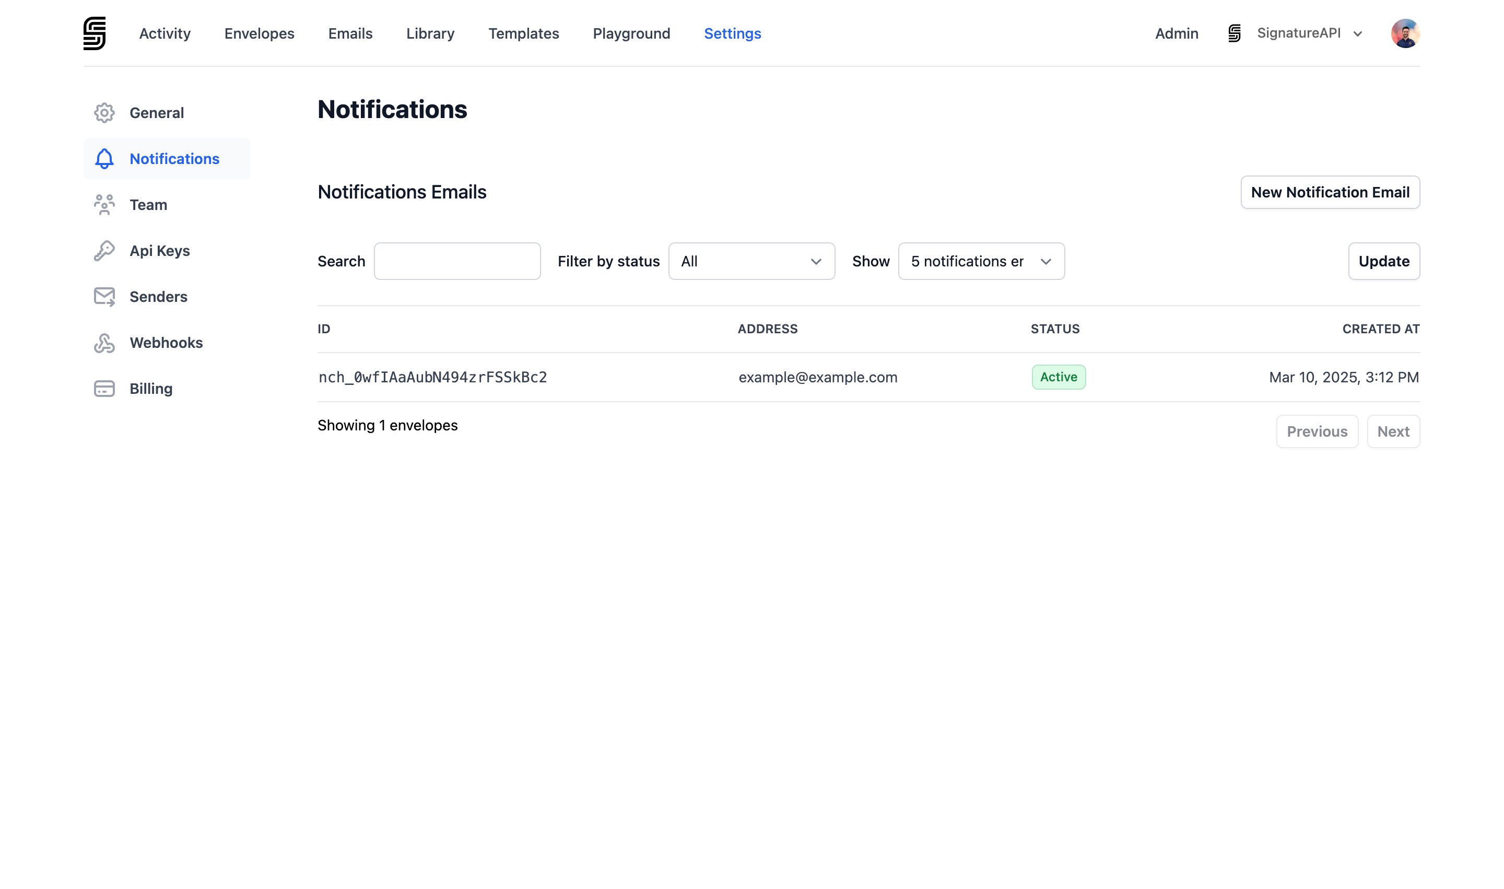This screenshot has height=889, width=1504.
Task: Select the Api Keys key icon
Action: click(x=104, y=250)
